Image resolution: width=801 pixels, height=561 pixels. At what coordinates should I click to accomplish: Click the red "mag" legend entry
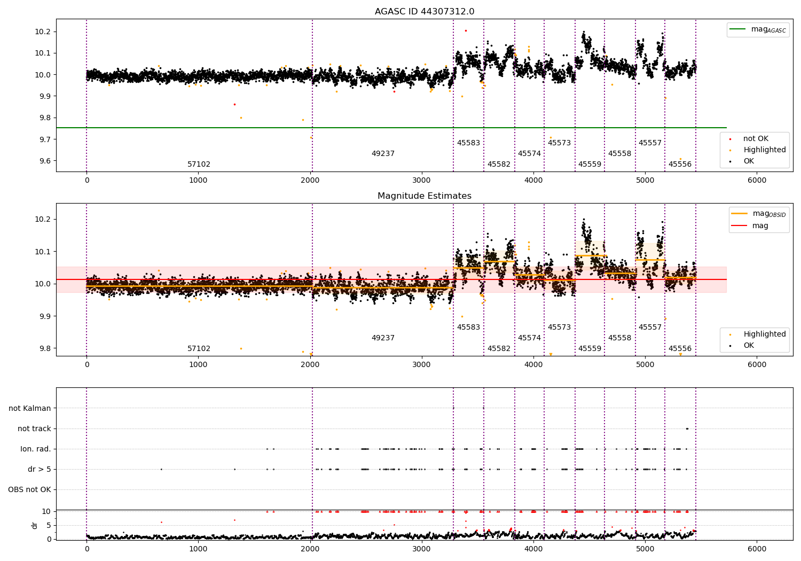coord(750,226)
